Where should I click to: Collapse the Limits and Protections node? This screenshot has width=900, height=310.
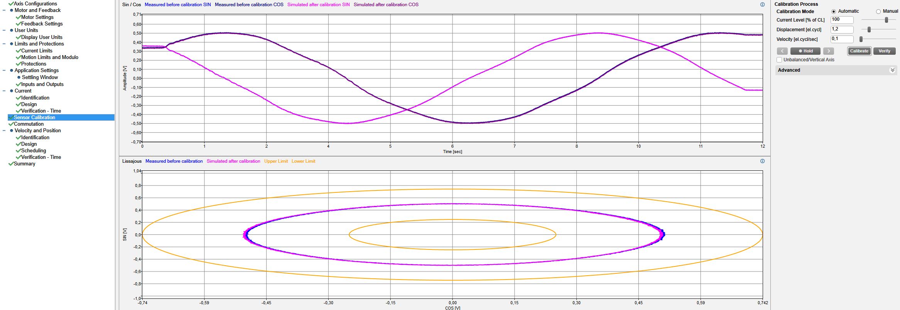pyautogui.click(x=4, y=44)
